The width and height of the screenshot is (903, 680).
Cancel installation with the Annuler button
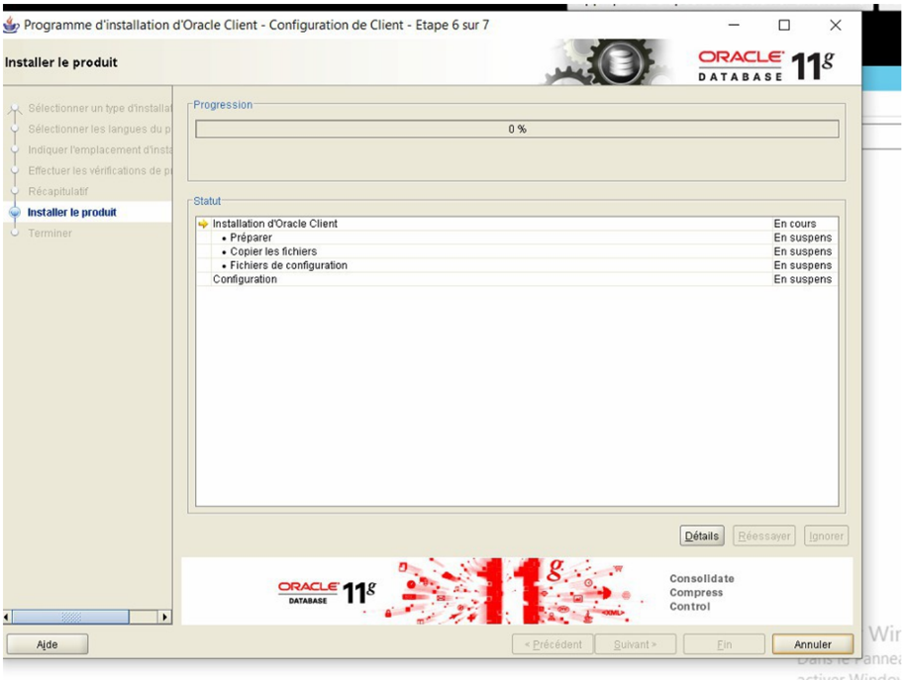pyautogui.click(x=813, y=644)
